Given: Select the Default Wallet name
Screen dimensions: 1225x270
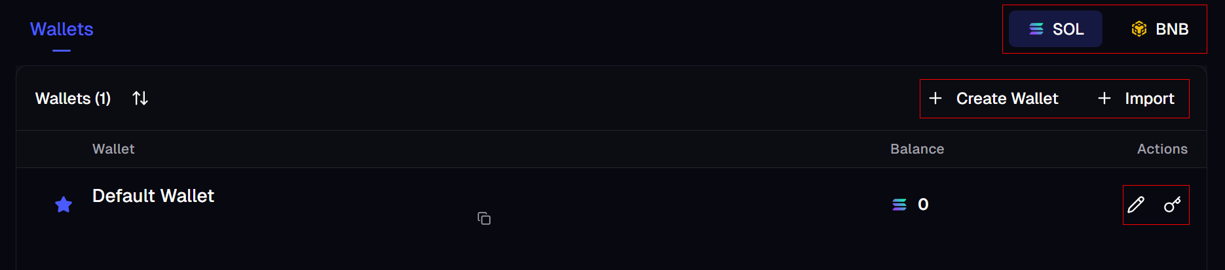Looking at the screenshot, I should [x=153, y=196].
